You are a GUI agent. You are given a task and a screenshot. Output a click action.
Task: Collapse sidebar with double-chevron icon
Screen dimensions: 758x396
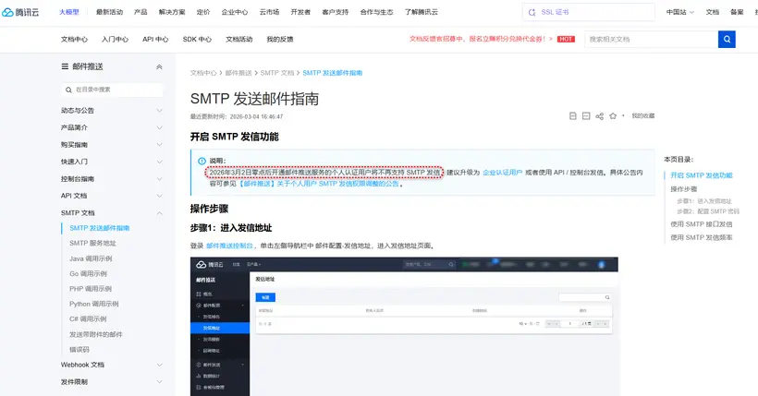159,67
